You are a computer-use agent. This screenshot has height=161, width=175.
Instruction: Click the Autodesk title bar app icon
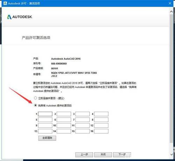5,3
